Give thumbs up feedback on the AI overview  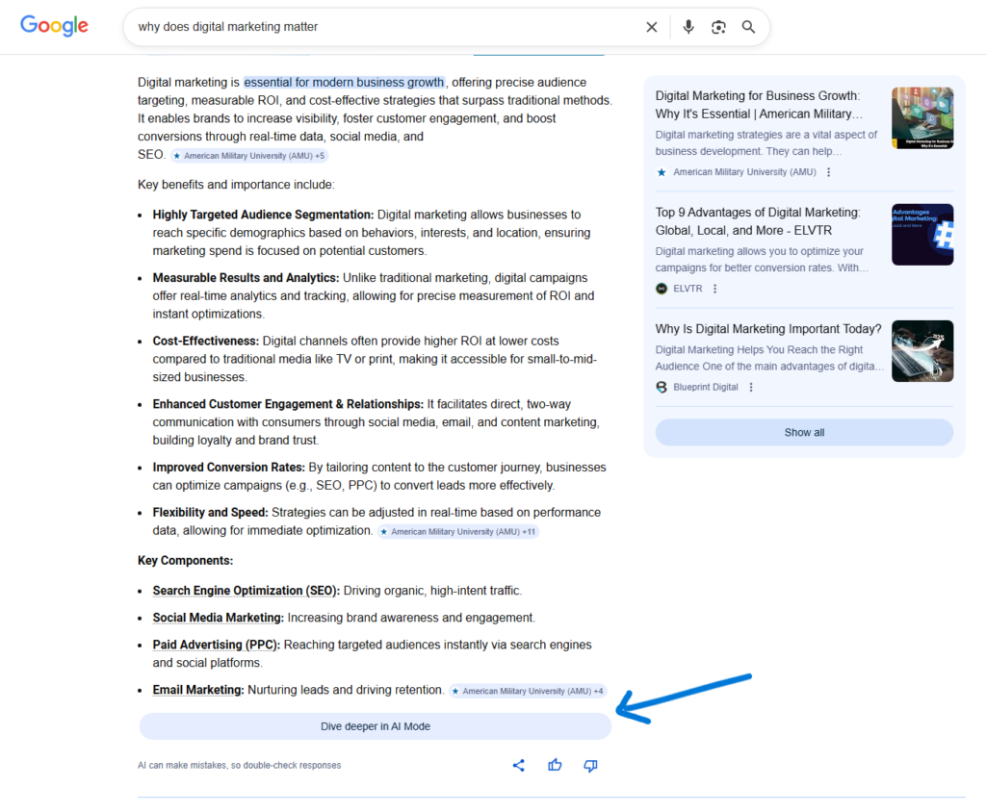tap(555, 765)
